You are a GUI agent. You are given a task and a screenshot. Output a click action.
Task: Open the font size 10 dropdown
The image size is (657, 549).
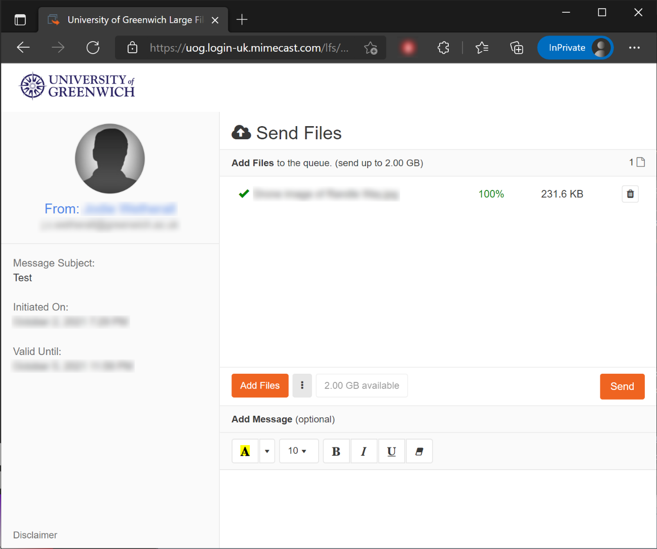[299, 451]
